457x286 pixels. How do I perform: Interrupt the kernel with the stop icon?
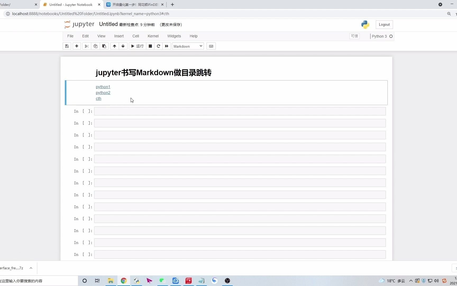point(150,46)
